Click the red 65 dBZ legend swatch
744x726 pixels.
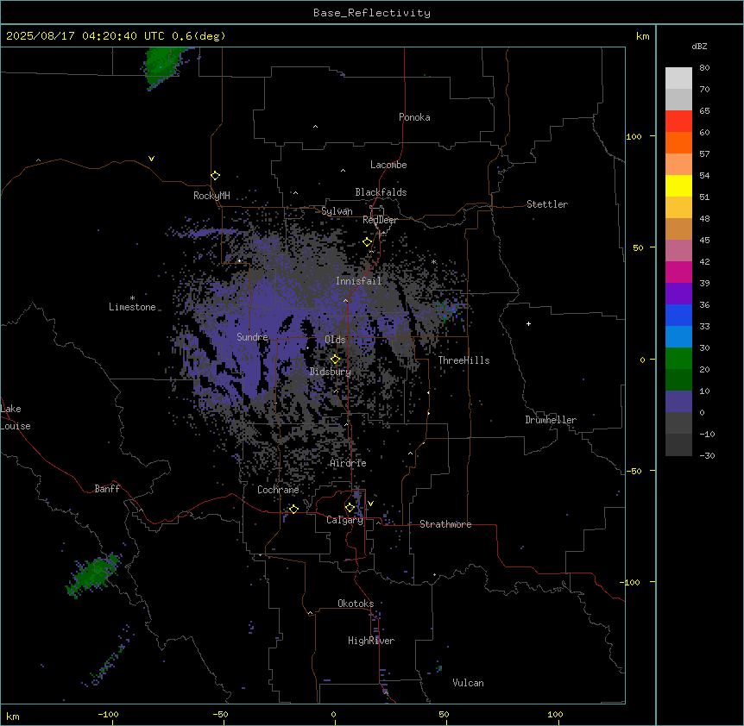(678, 122)
